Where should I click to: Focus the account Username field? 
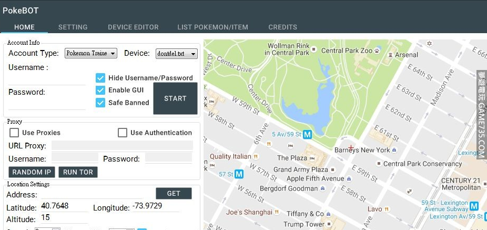(47, 79)
